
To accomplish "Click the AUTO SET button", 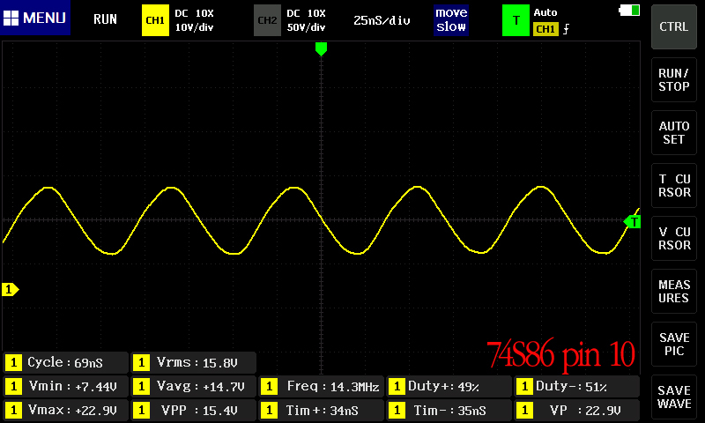I will [674, 132].
